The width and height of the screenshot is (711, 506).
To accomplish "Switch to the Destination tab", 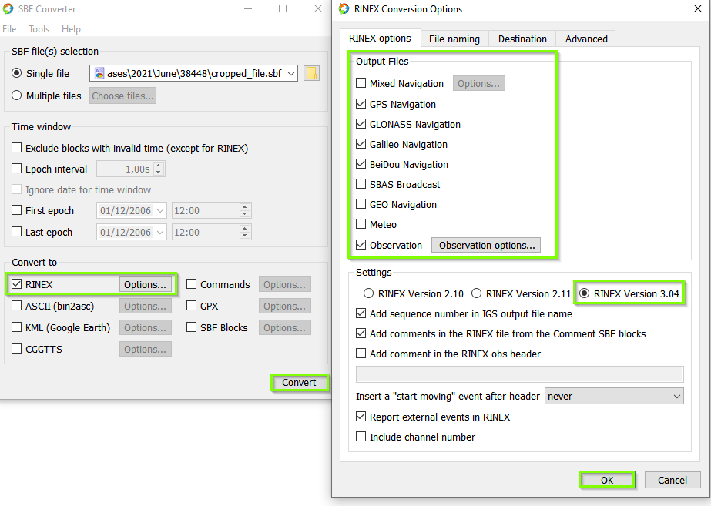I will (x=522, y=39).
